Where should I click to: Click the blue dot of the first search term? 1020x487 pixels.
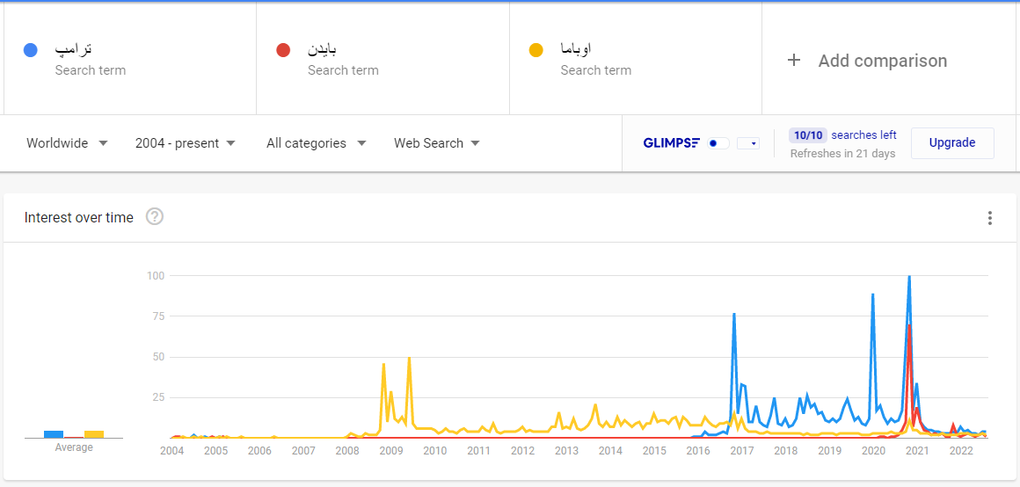coord(31,50)
